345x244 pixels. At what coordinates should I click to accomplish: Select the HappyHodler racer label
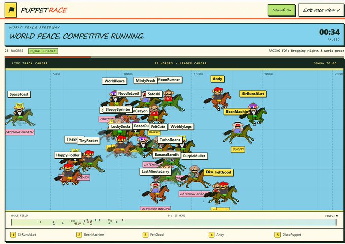(68, 155)
